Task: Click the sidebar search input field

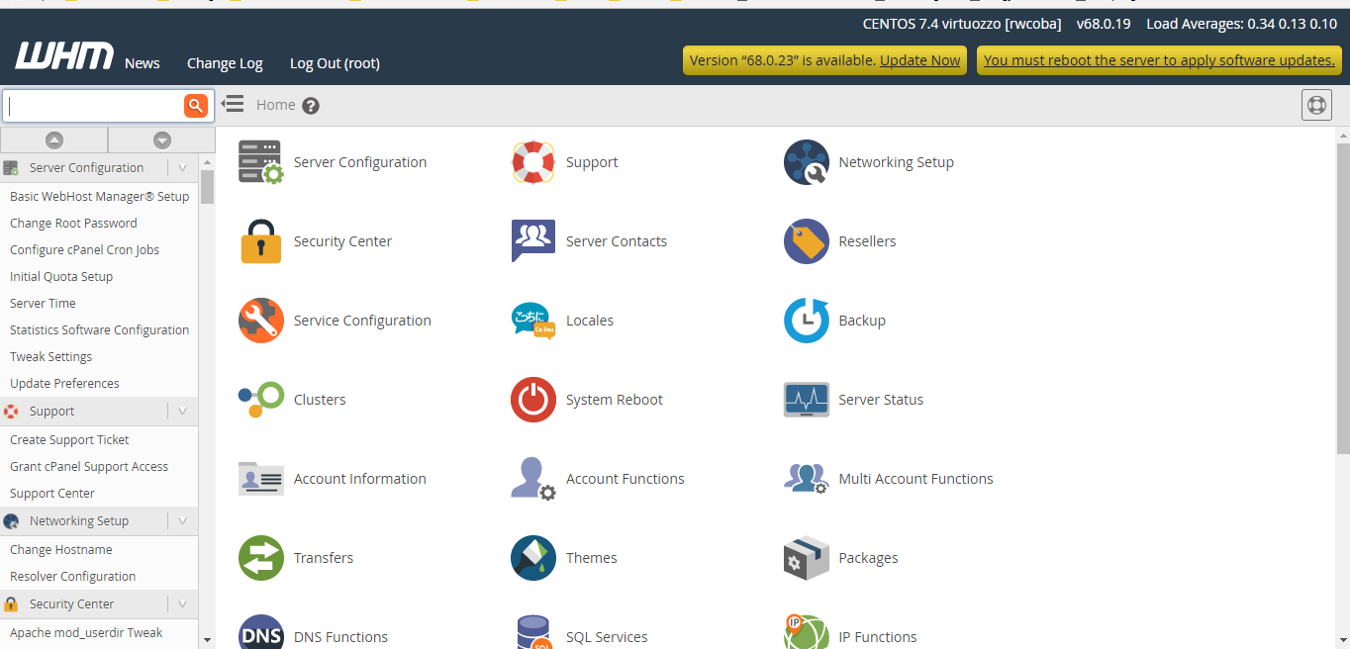Action: click(x=95, y=106)
